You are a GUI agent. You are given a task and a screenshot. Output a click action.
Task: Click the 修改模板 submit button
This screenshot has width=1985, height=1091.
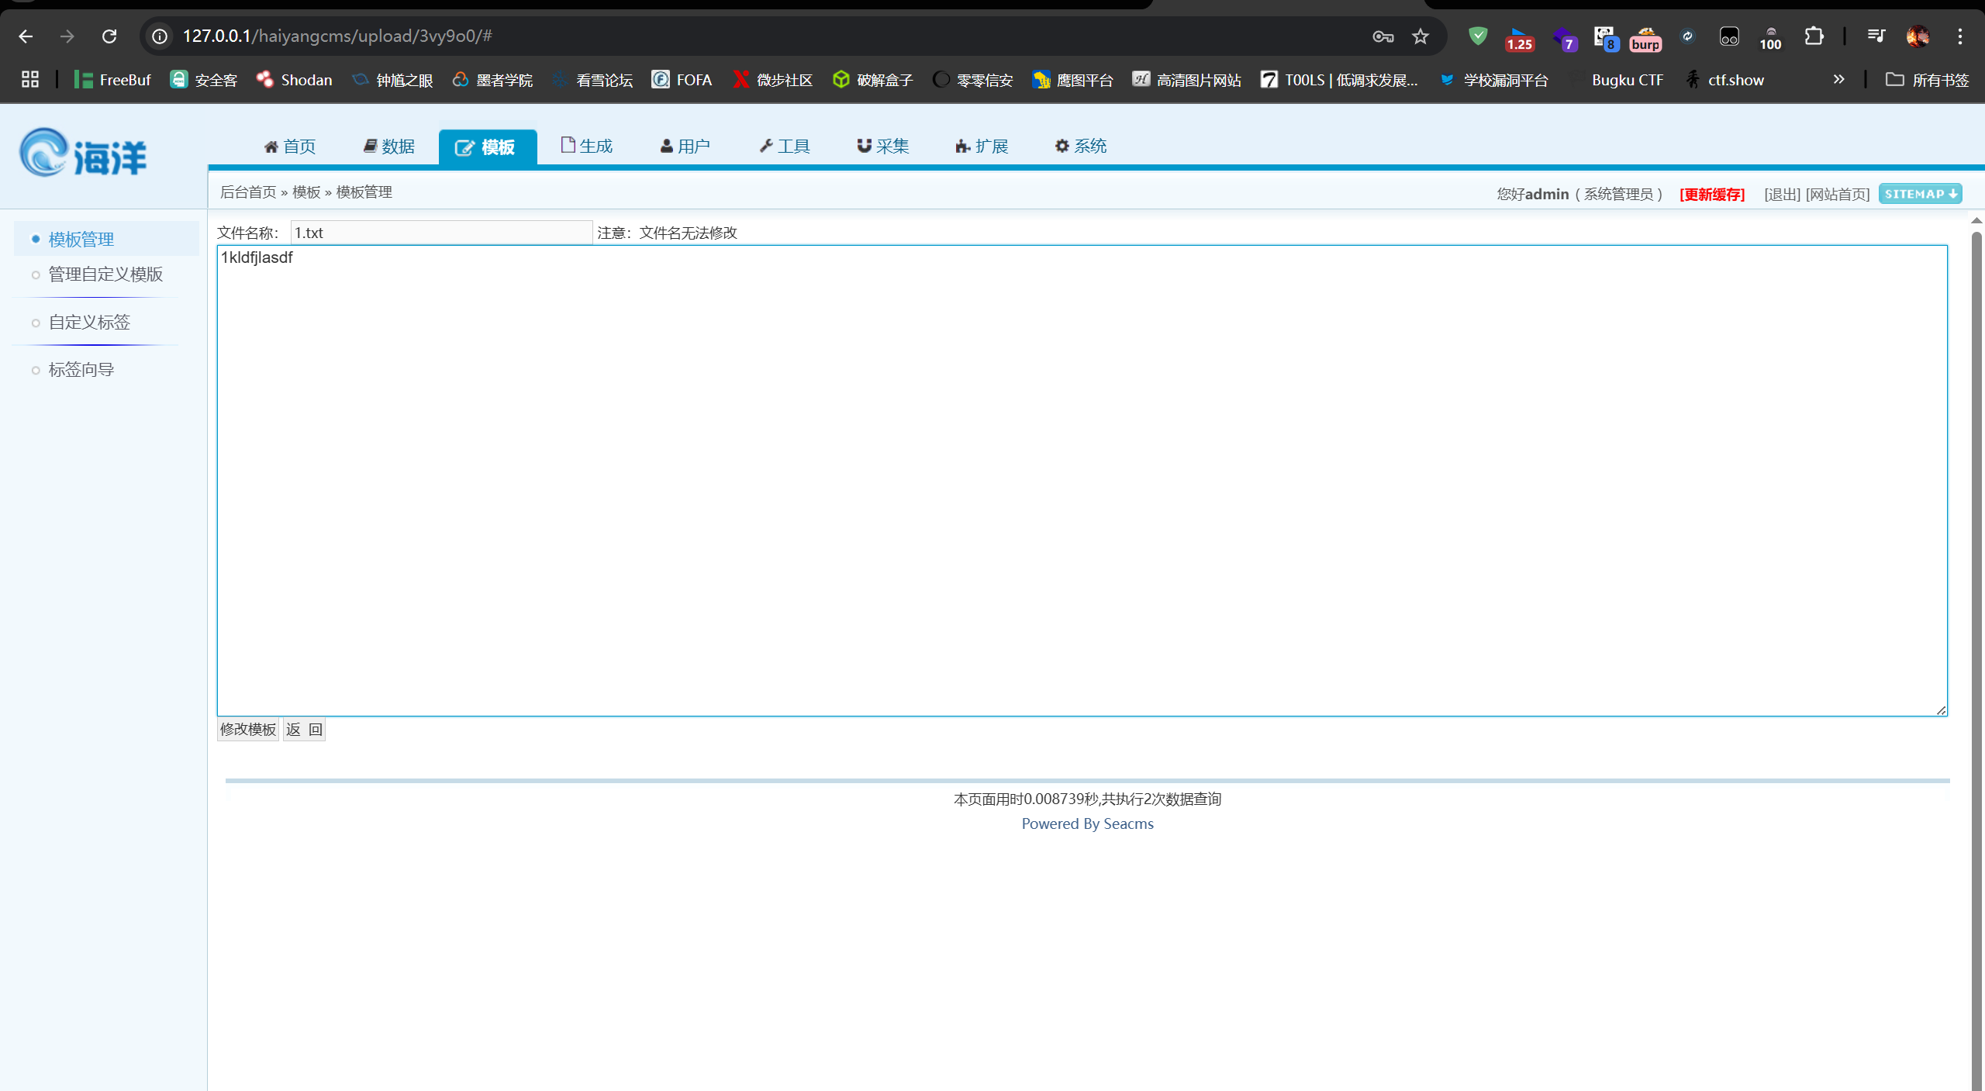(247, 730)
